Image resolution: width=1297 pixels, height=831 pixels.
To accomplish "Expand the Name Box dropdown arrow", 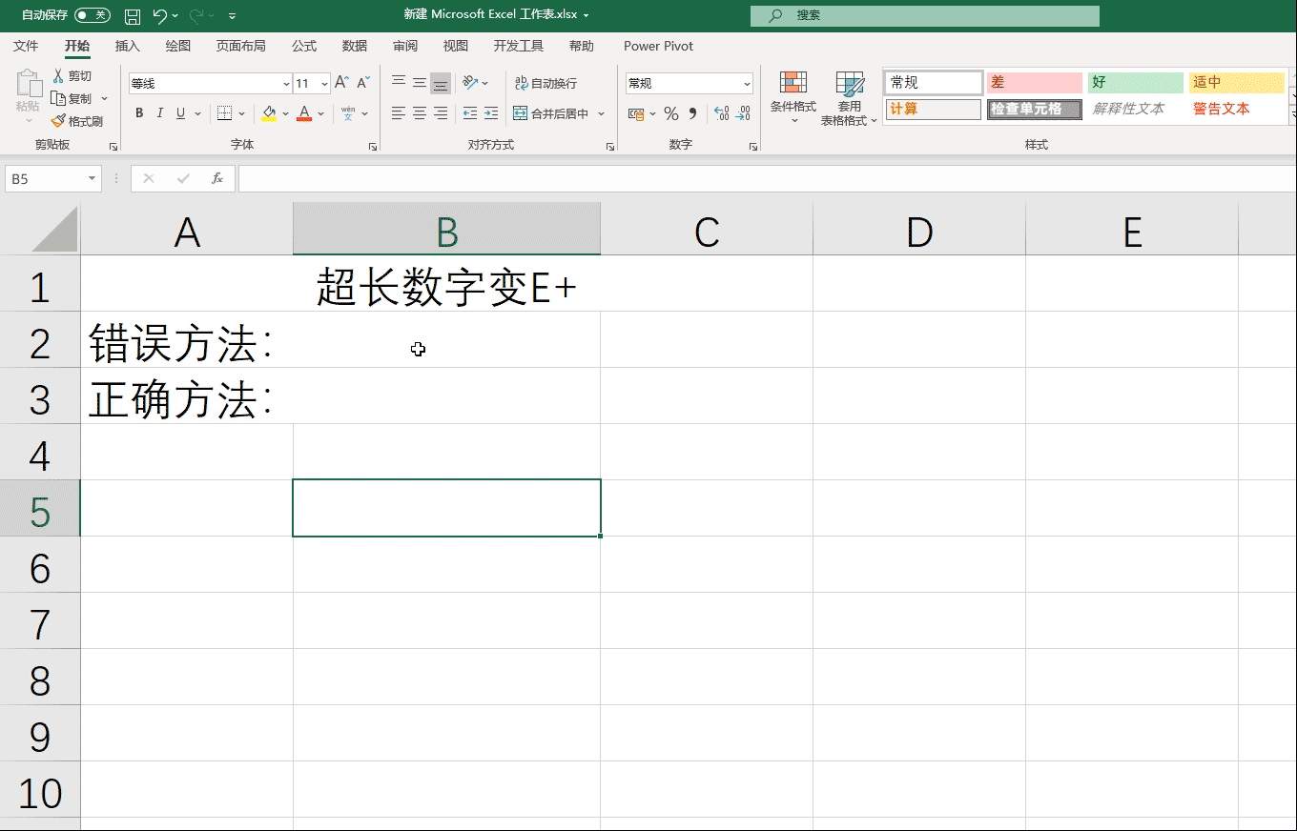I will (x=93, y=178).
